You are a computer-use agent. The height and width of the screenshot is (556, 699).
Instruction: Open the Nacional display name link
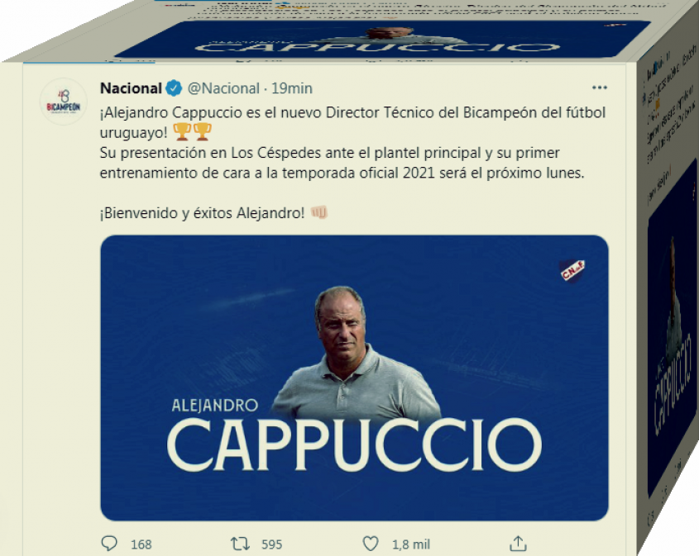(131, 88)
